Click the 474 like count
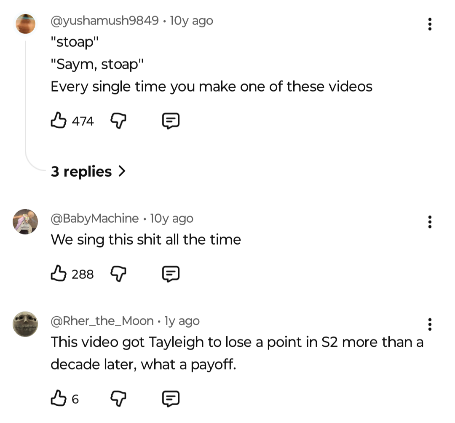This screenshot has height=423, width=455. (83, 121)
